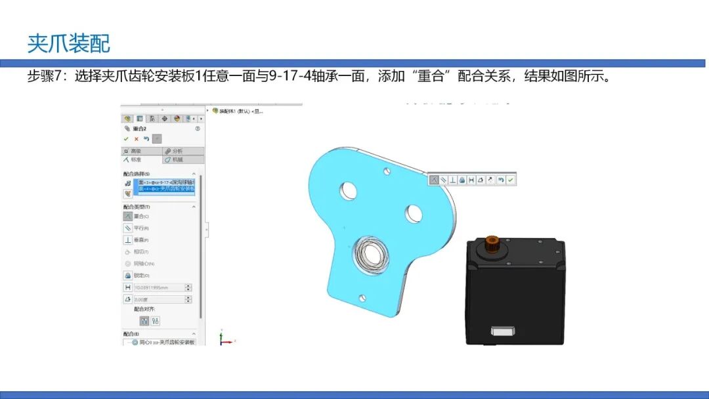
Task: Open the FeatureManager design tree tab
Action: click(127, 118)
